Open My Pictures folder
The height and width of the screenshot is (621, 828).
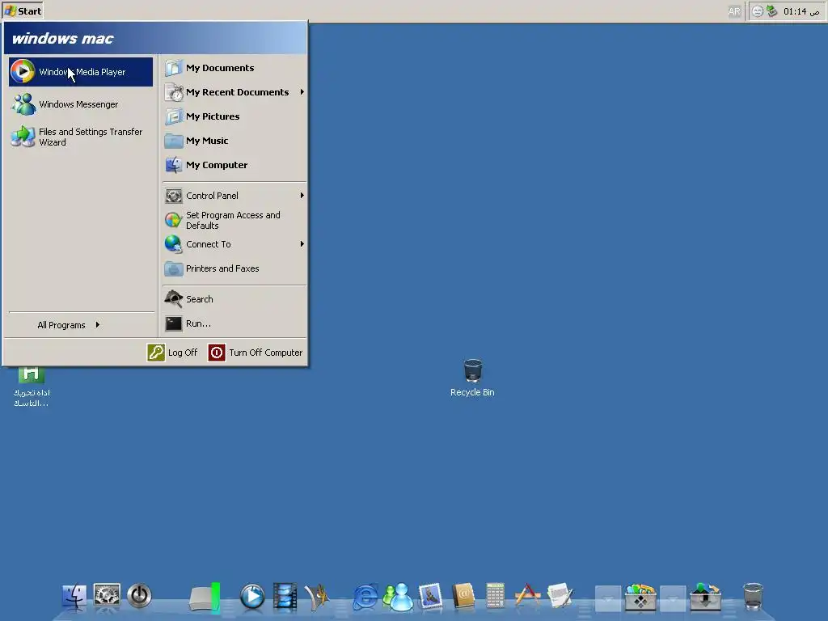[x=234, y=116]
